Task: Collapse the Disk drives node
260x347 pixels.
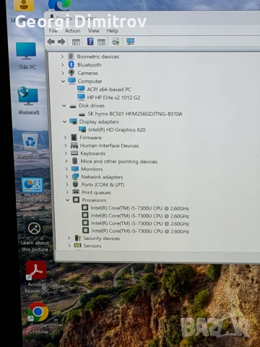Action: click(x=64, y=106)
